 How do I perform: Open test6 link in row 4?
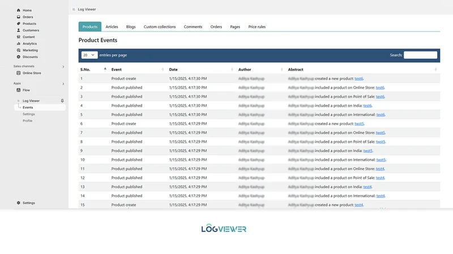tap(367, 106)
